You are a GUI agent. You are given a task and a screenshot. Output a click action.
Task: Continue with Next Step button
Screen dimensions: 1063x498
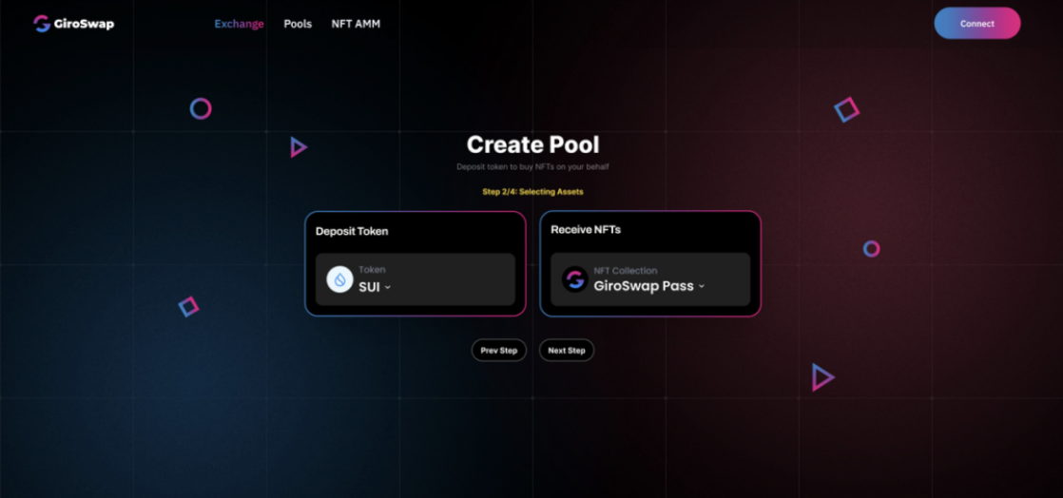click(567, 351)
